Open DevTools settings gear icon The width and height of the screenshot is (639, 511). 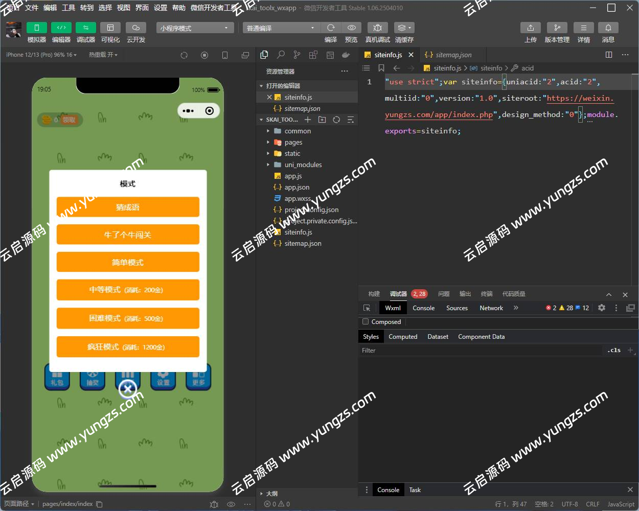tap(602, 308)
